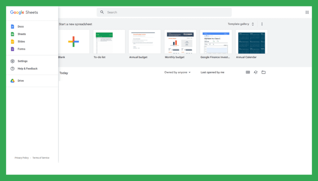Click the Start a new spreadsheet heading

pyautogui.click(x=75, y=24)
